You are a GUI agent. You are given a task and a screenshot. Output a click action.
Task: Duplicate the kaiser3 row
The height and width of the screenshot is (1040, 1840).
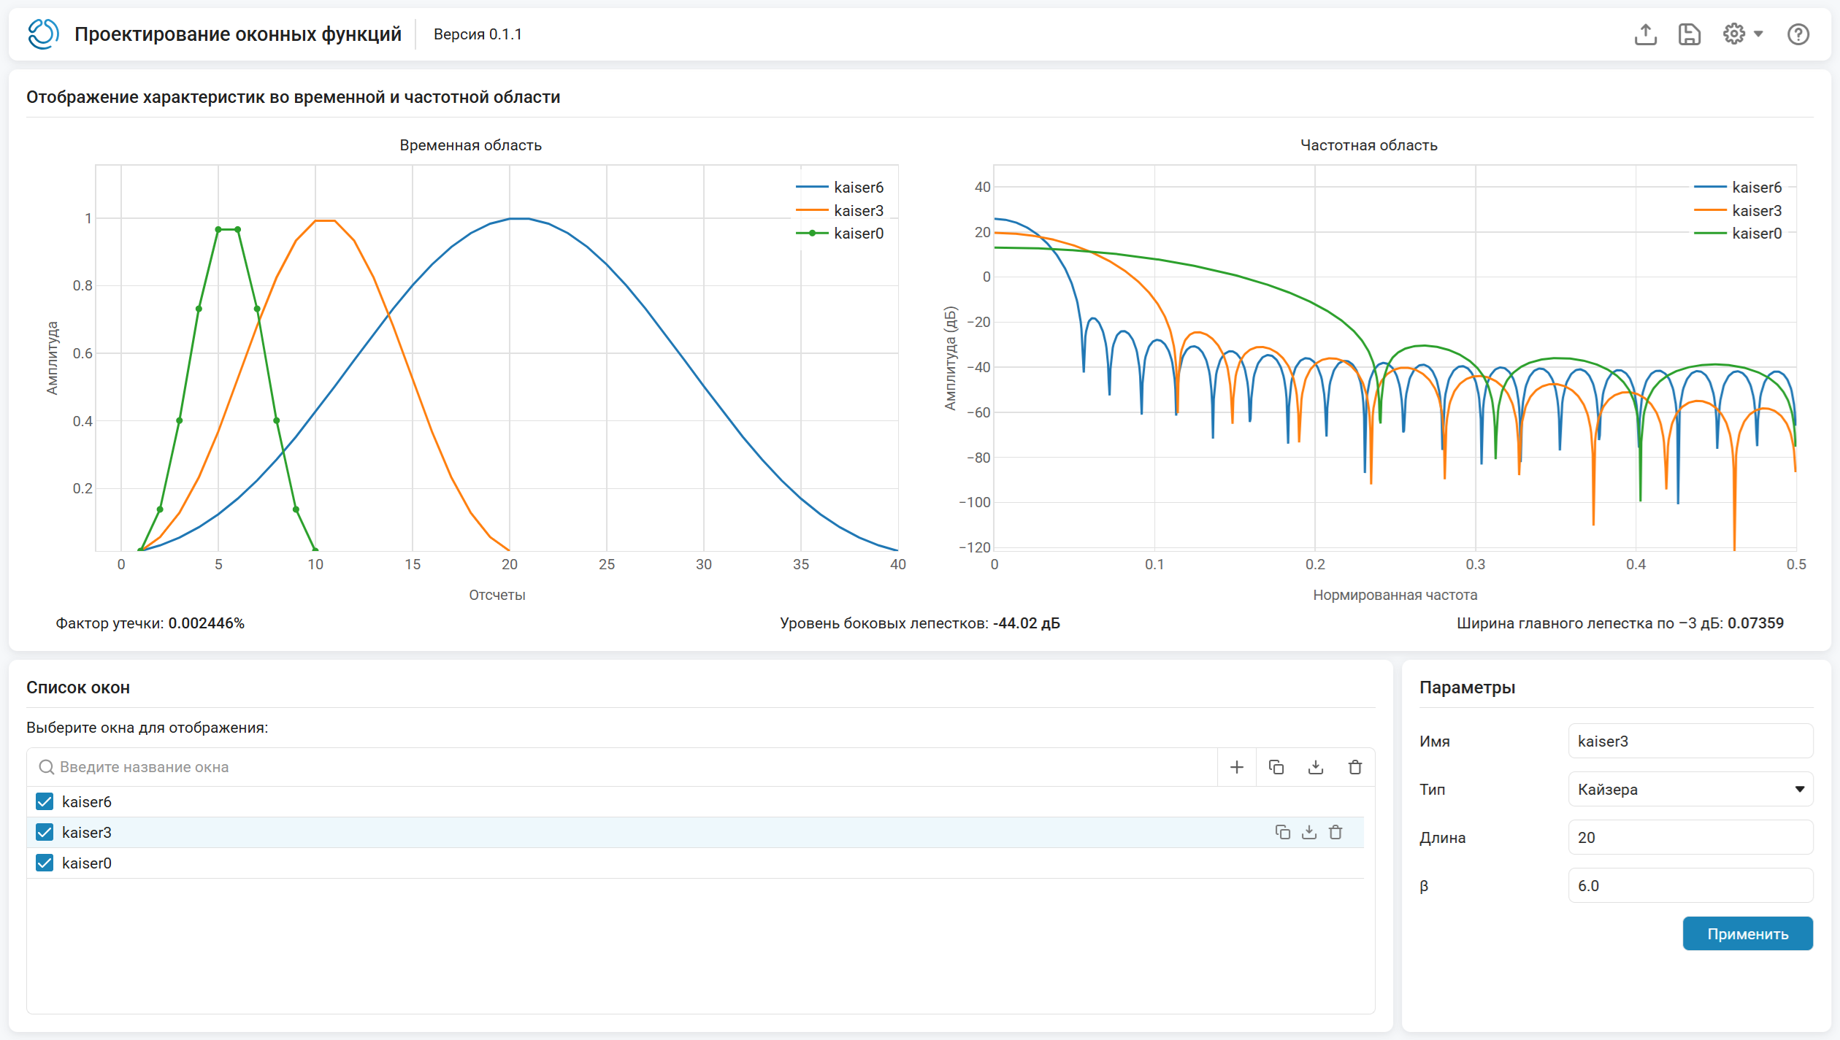(1283, 832)
